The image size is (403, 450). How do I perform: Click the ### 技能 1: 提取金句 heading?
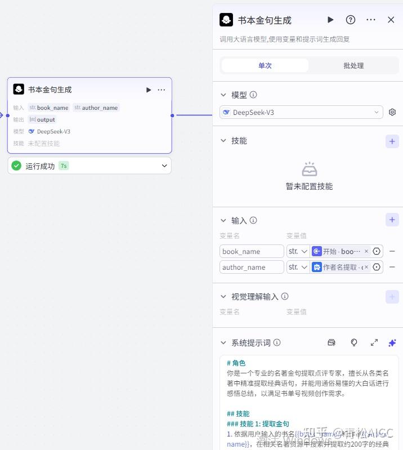coord(258,424)
